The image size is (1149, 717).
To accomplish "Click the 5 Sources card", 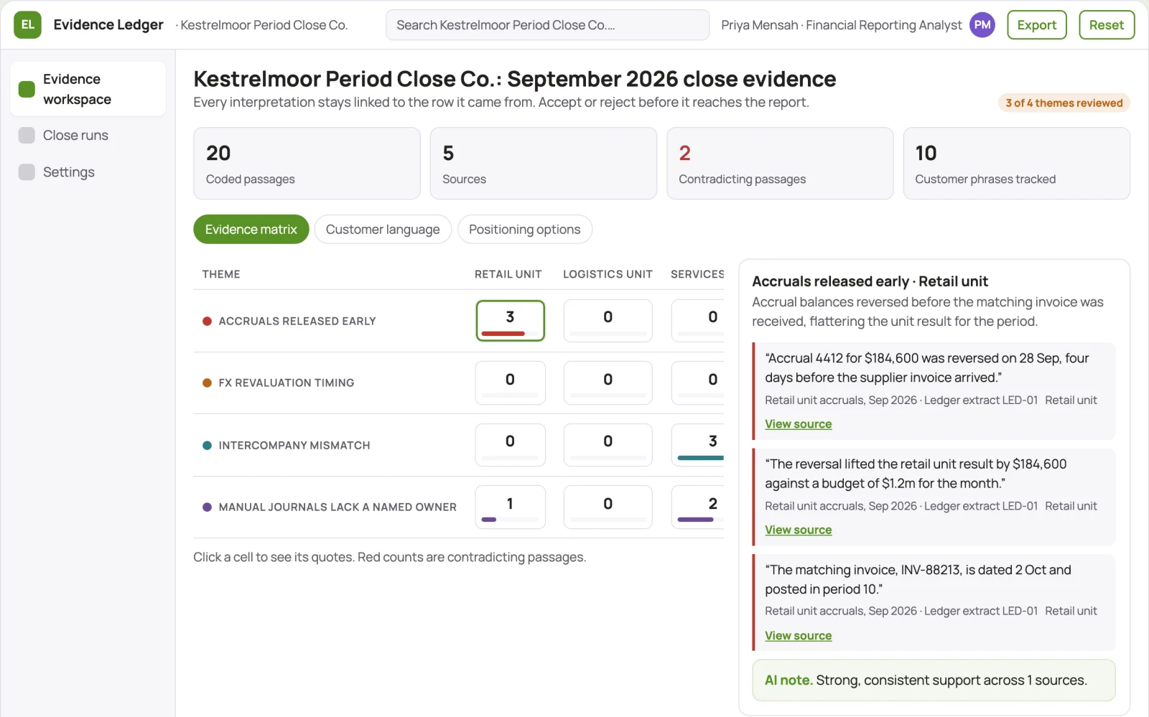I will tap(543, 164).
